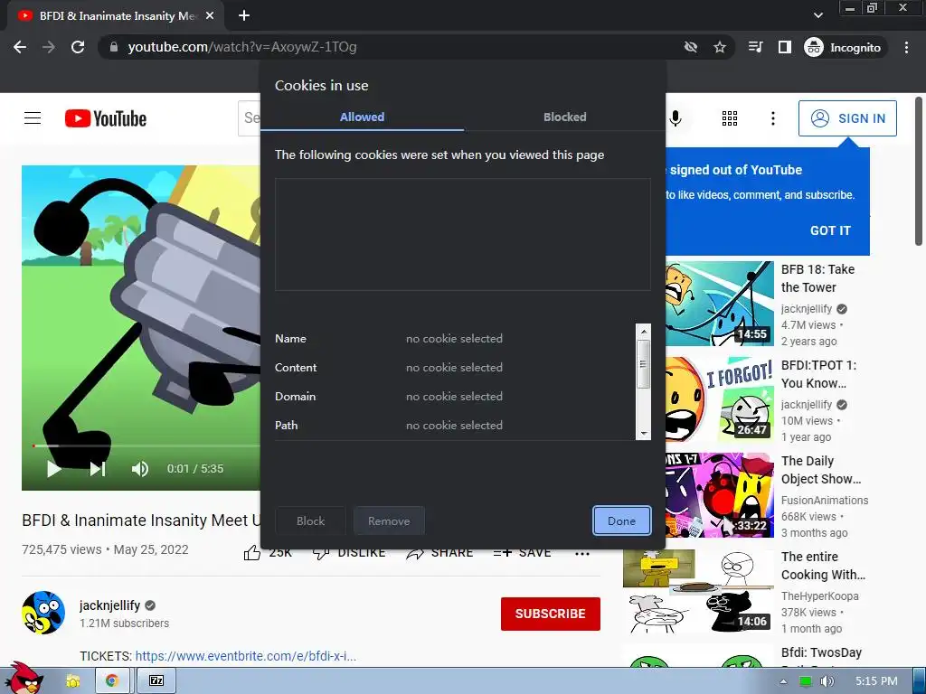
Task: Click the forward navigation arrow
Action: (49, 47)
